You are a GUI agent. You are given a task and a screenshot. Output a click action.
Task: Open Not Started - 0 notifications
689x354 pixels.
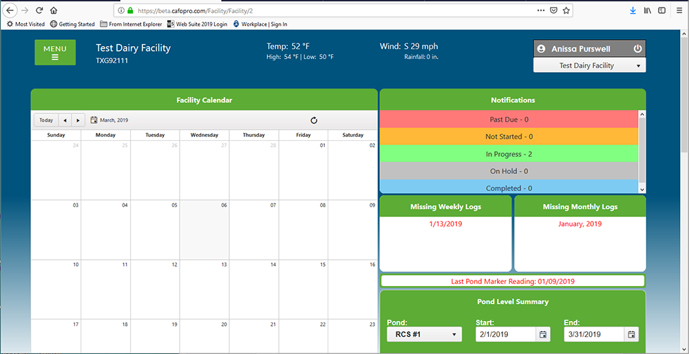509,136
